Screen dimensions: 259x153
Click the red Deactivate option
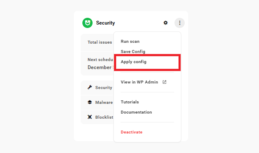pos(132,132)
